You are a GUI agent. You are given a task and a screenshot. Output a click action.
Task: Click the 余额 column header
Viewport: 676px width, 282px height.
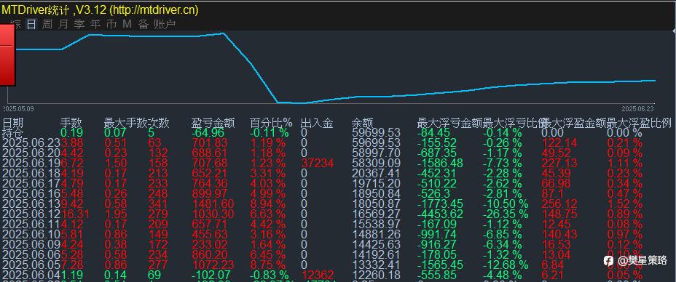point(363,124)
